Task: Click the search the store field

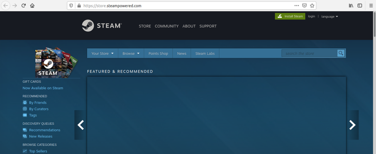Action: tap(309, 54)
